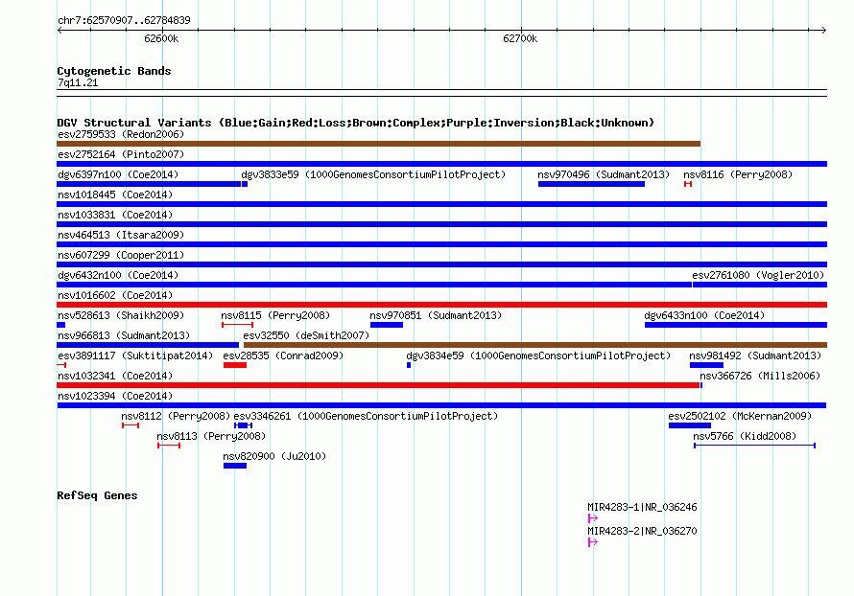Click the chr7:62570907..62784839 coordinate label
Viewport: 854px width, 596px height.
pos(124,20)
